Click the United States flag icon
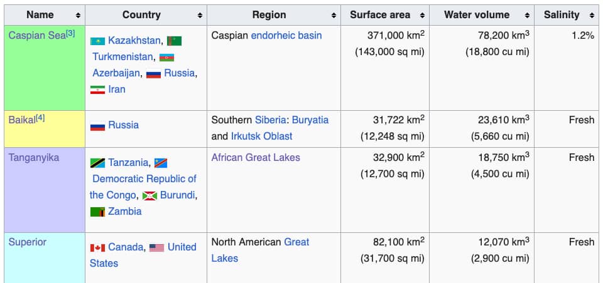603x283 pixels. pyautogui.click(x=156, y=248)
